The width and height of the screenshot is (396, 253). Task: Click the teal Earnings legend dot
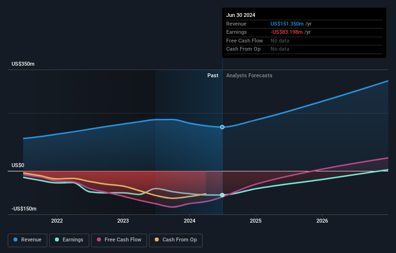[57, 239]
